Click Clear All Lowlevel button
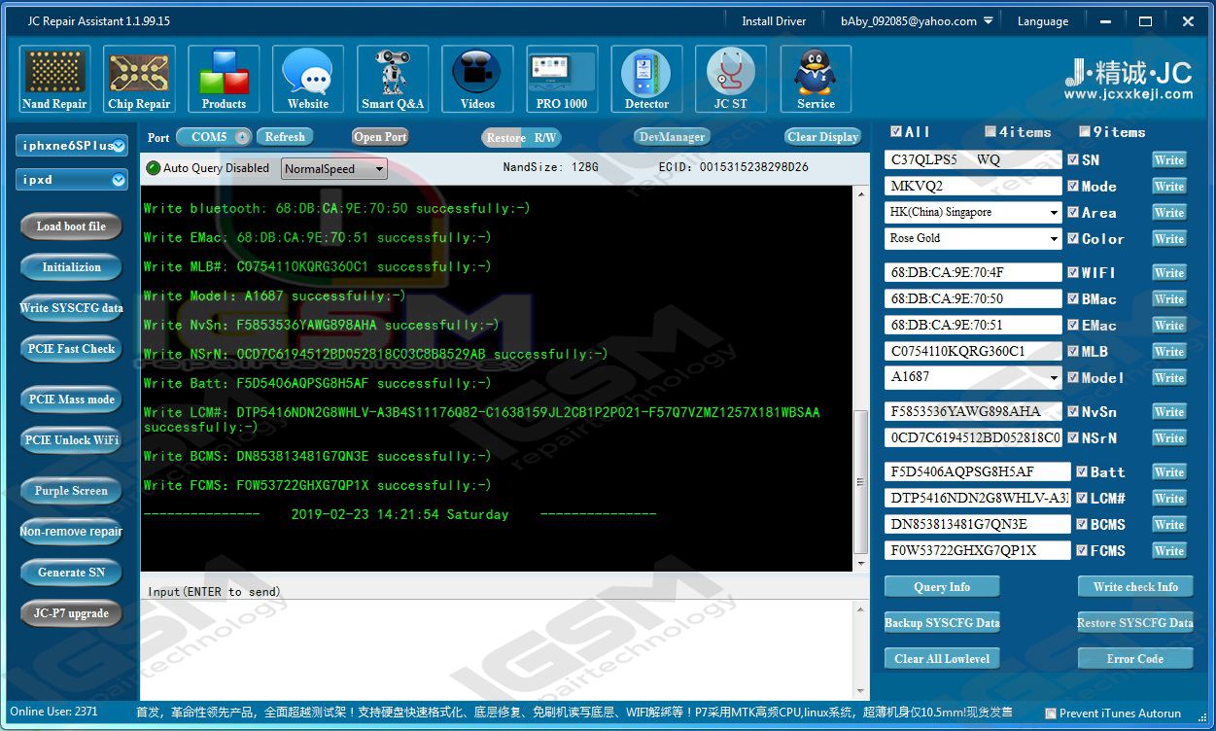This screenshot has width=1216, height=731. click(x=942, y=659)
